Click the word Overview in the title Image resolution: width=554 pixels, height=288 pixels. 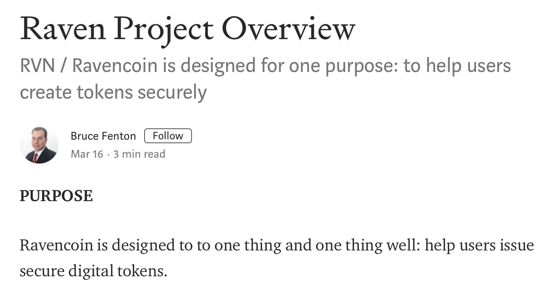click(x=288, y=29)
